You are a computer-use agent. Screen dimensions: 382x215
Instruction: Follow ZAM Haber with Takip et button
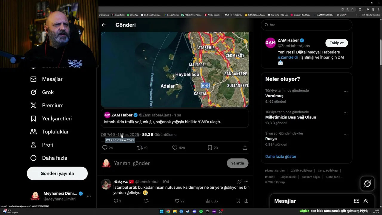[337, 43]
